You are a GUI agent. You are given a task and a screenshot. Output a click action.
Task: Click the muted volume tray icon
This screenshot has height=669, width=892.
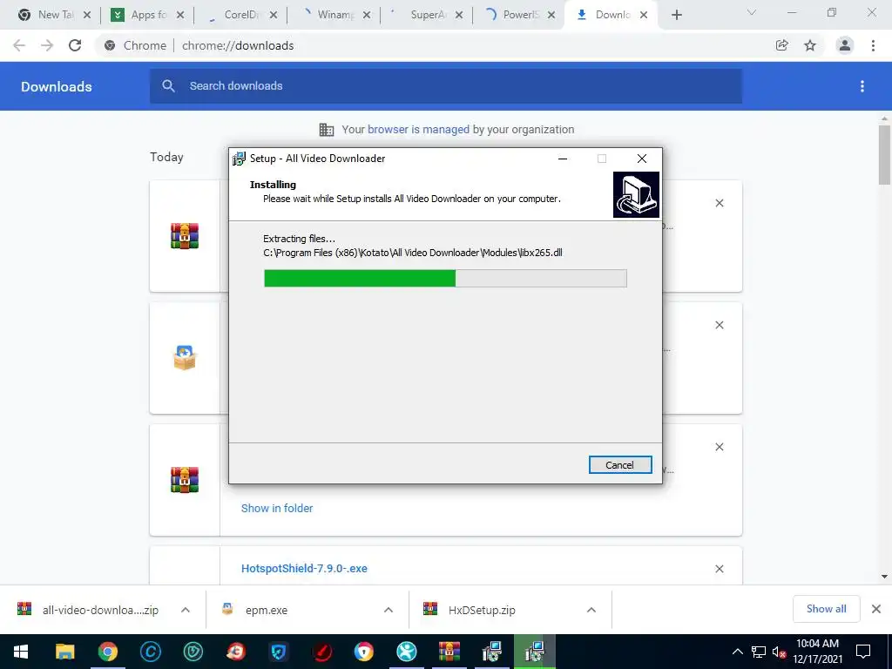(779, 652)
